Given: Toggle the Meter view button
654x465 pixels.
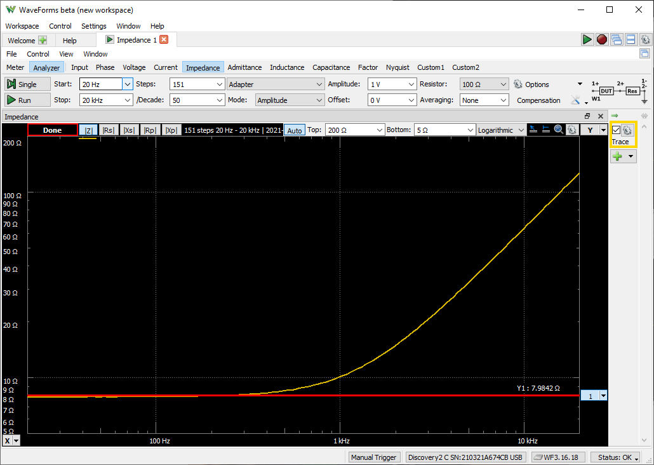Looking at the screenshot, I should (x=15, y=67).
